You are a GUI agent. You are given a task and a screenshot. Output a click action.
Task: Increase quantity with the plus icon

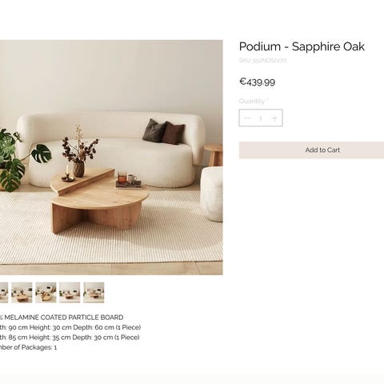click(x=274, y=118)
